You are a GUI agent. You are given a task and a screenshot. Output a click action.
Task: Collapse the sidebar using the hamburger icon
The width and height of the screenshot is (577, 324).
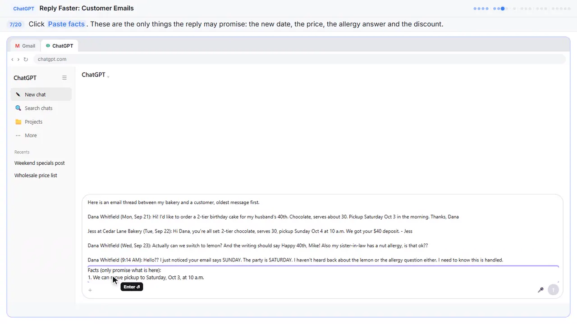pyautogui.click(x=64, y=78)
